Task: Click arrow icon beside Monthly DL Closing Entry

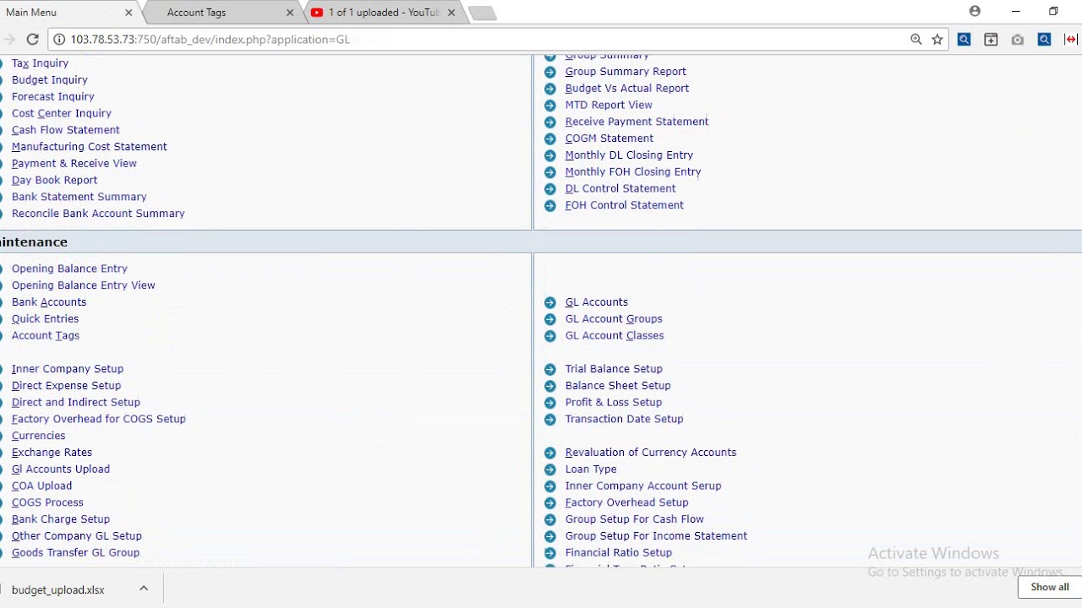Action: point(550,155)
